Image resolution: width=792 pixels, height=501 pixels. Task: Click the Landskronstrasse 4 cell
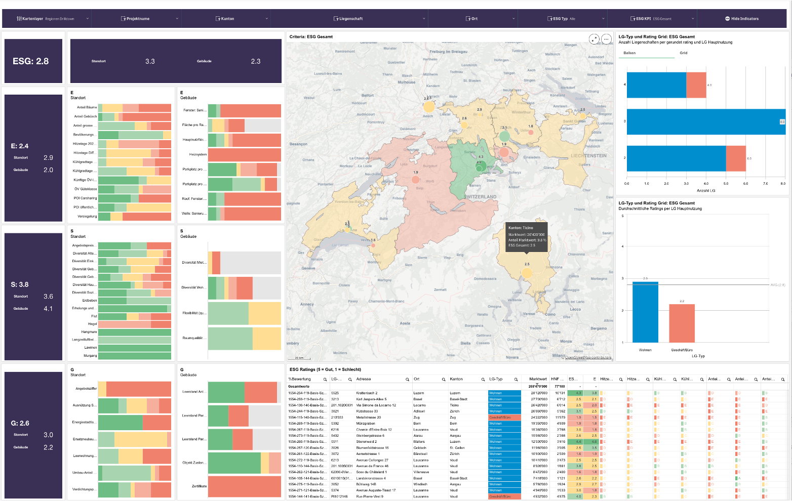(x=371, y=478)
